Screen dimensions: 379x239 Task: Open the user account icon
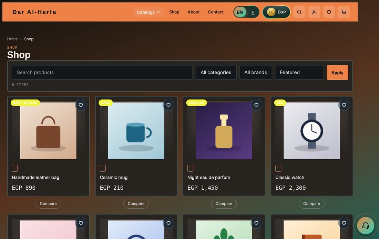point(314,12)
